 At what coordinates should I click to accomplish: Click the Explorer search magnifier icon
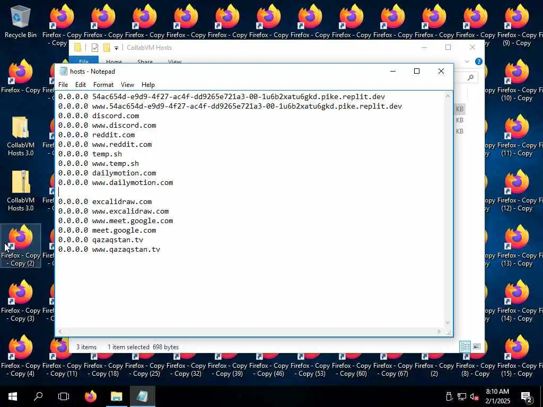point(470,77)
